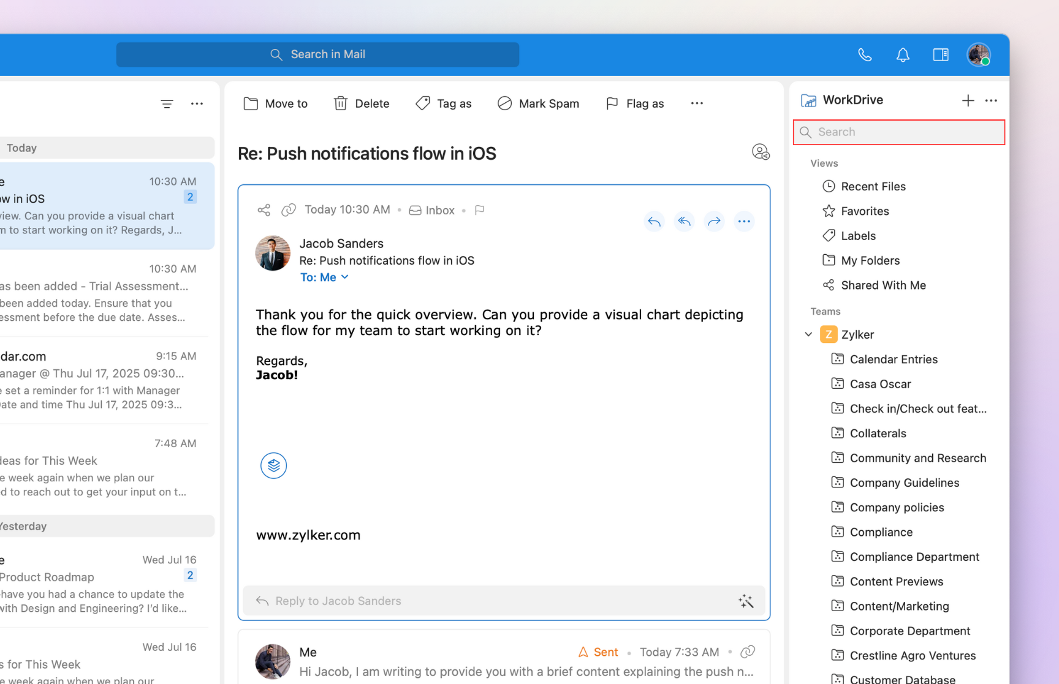This screenshot has height=684, width=1059.
Task: Collapse the Zylker team tree
Action: [808, 334]
